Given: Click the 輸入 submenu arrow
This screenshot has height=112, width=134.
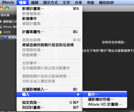Looking at the screenshot, I should tap(78, 94).
